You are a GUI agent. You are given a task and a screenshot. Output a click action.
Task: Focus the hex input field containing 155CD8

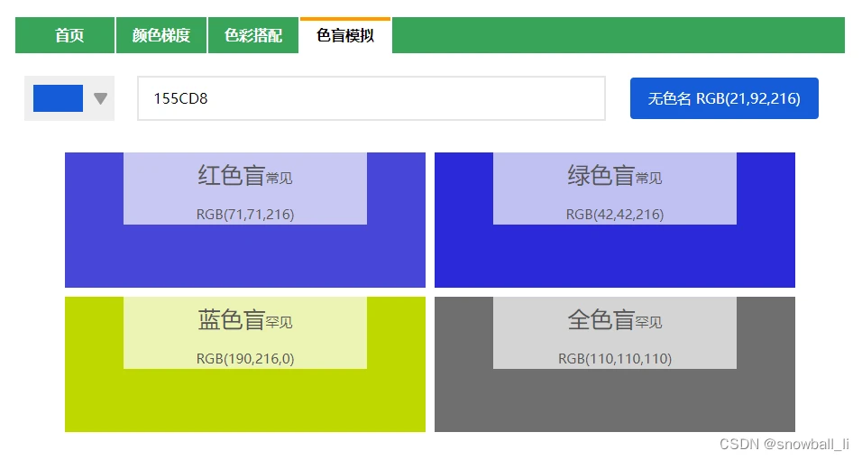371,98
